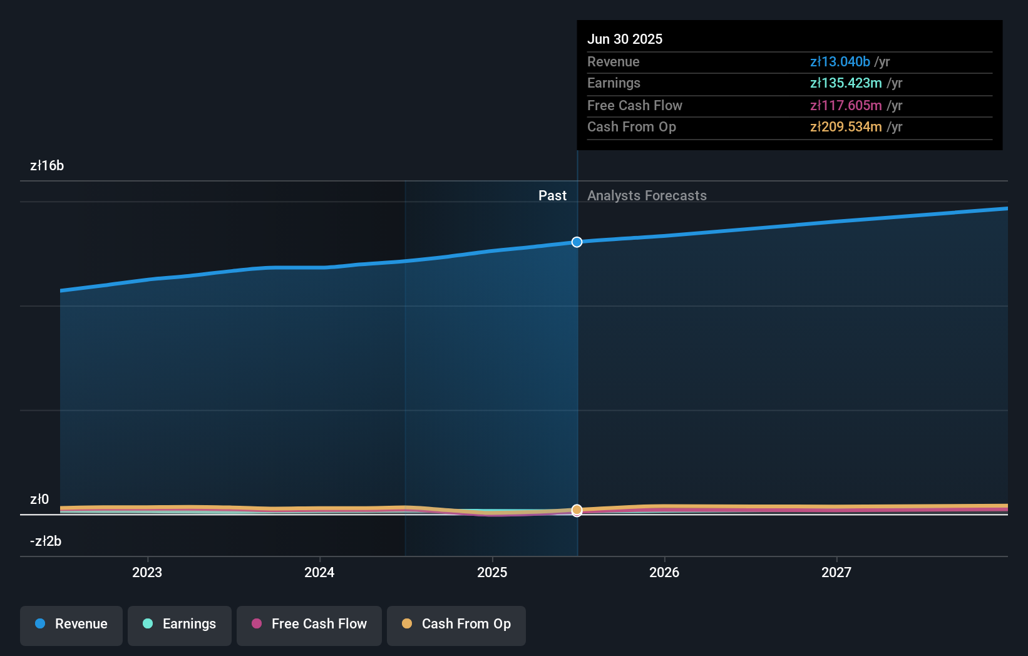
Task: Select the white revenue data point marker
Action: [577, 242]
